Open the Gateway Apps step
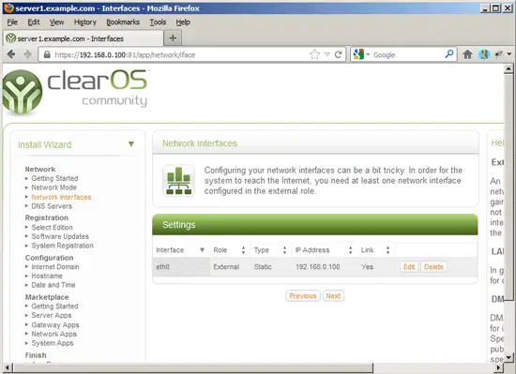The image size is (516, 374). (x=55, y=324)
